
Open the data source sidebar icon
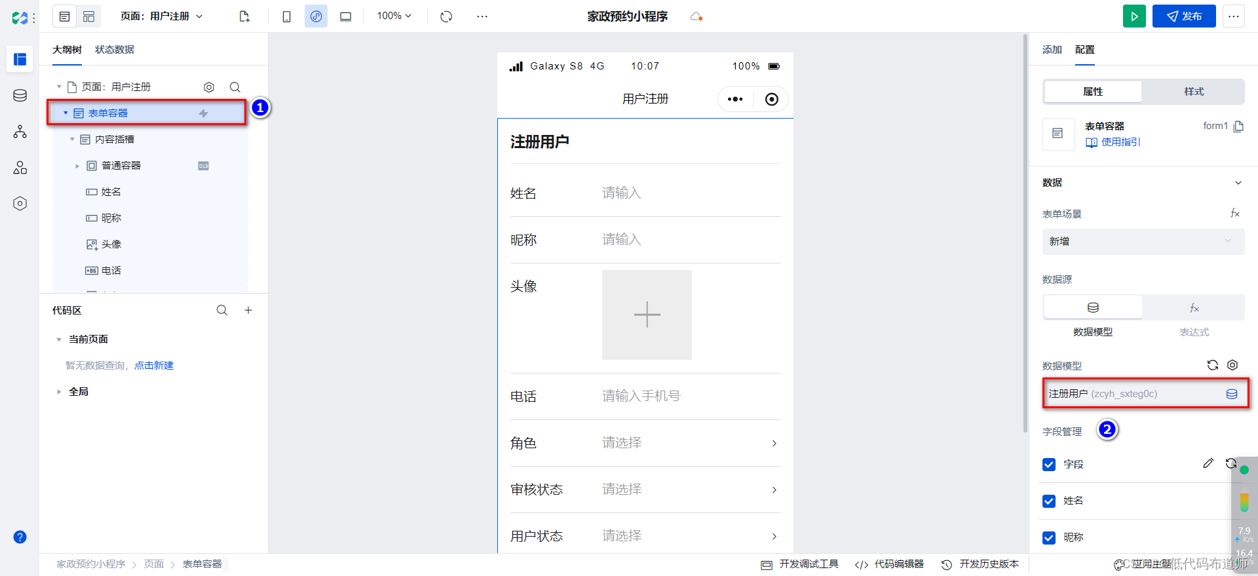coord(20,96)
